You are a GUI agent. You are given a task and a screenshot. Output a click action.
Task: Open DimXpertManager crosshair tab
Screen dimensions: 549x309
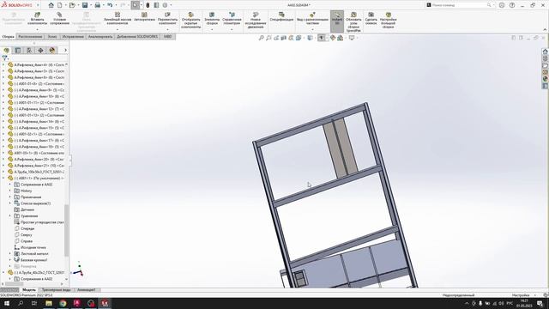click(40, 51)
